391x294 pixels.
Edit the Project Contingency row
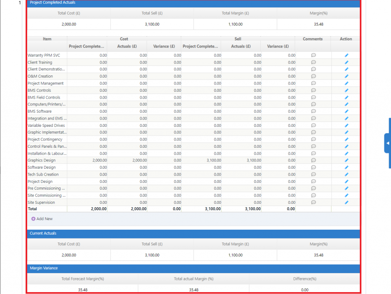click(346, 139)
